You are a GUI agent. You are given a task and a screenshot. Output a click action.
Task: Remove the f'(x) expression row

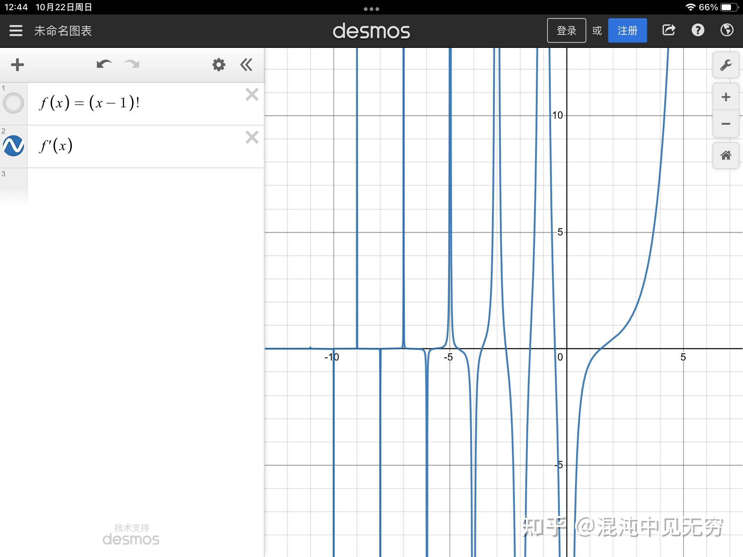252,137
